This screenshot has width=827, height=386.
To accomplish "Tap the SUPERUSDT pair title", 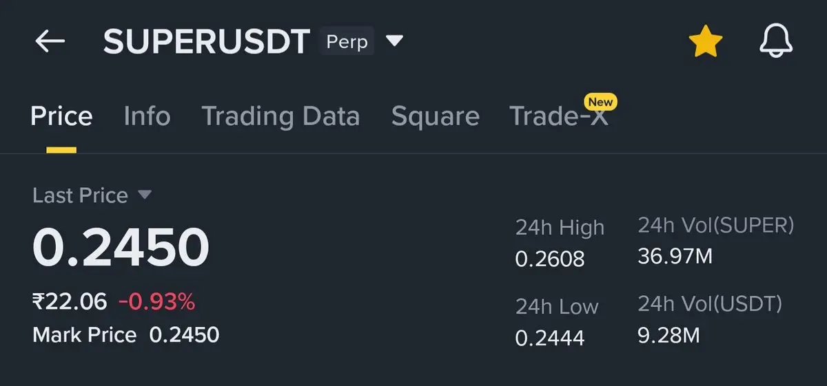I will tap(206, 42).
